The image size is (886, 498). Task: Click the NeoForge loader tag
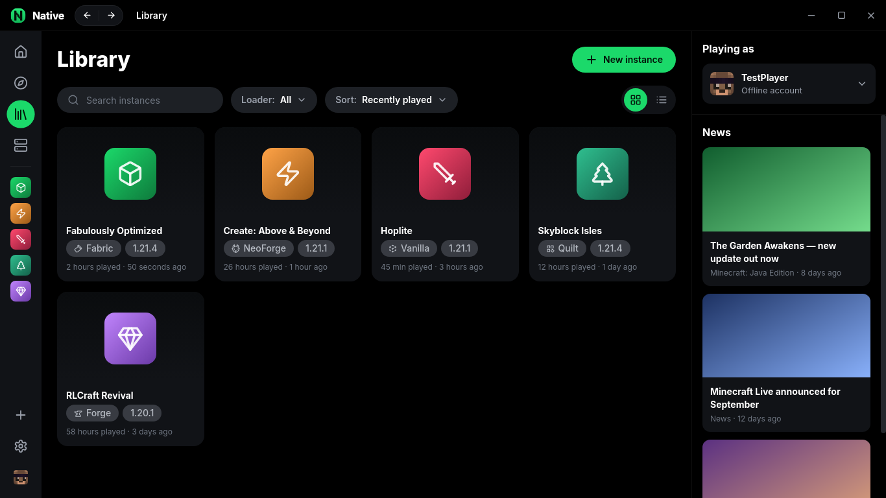point(259,248)
